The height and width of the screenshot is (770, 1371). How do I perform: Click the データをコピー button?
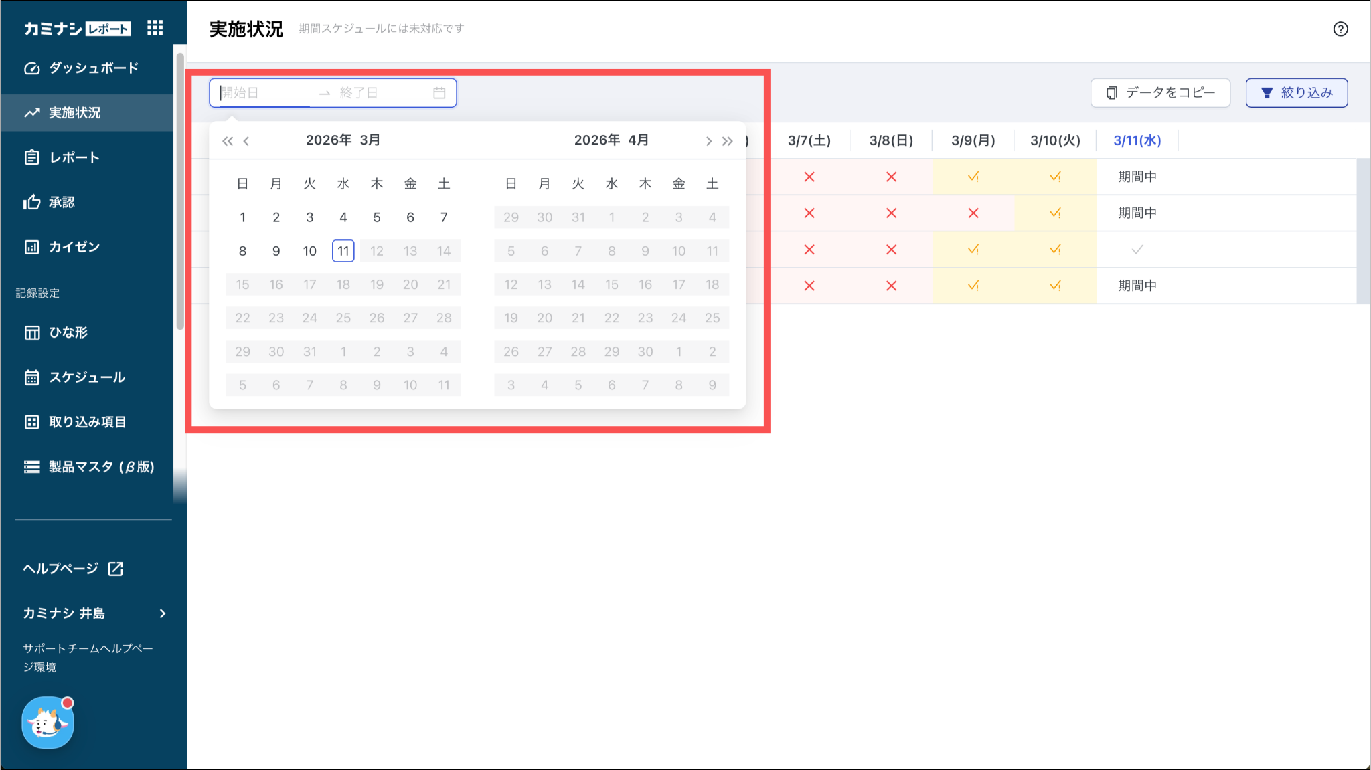point(1160,93)
